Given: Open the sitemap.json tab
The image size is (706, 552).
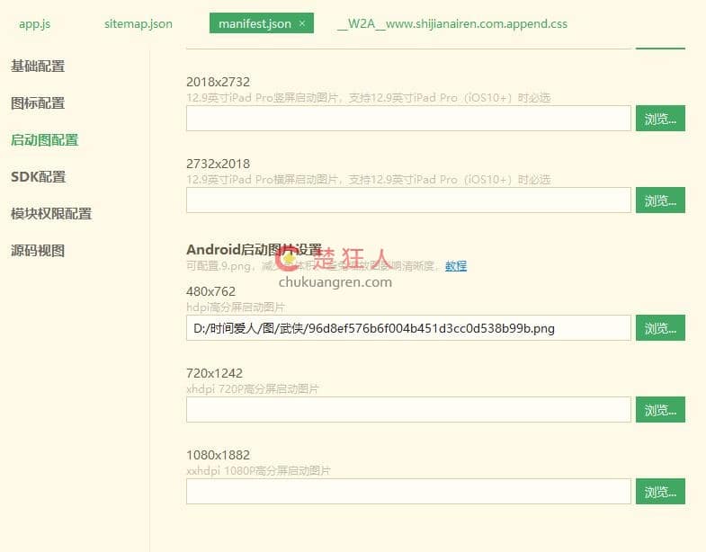Looking at the screenshot, I should click(x=139, y=24).
